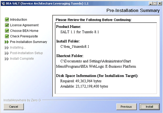Click the green arrow beside Pre-Installation Summary
This screenshot has width=163, height=113.
(x=7, y=42)
